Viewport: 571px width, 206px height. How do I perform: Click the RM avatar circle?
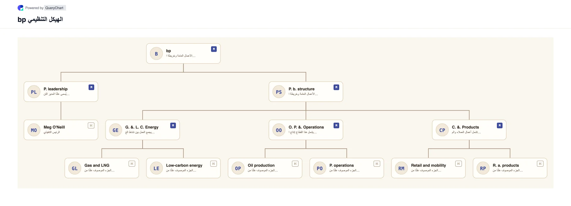(401, 168)
